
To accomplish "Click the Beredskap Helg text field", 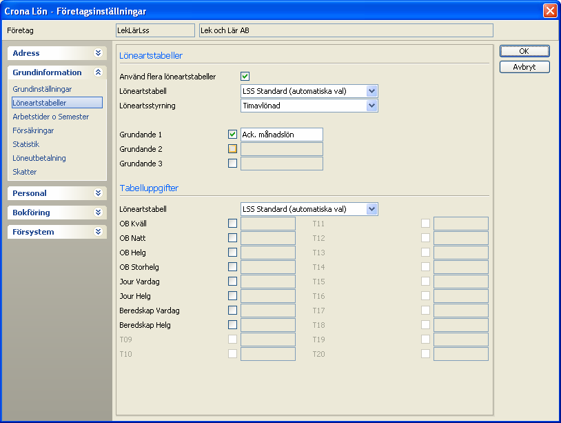I will 268,325.
